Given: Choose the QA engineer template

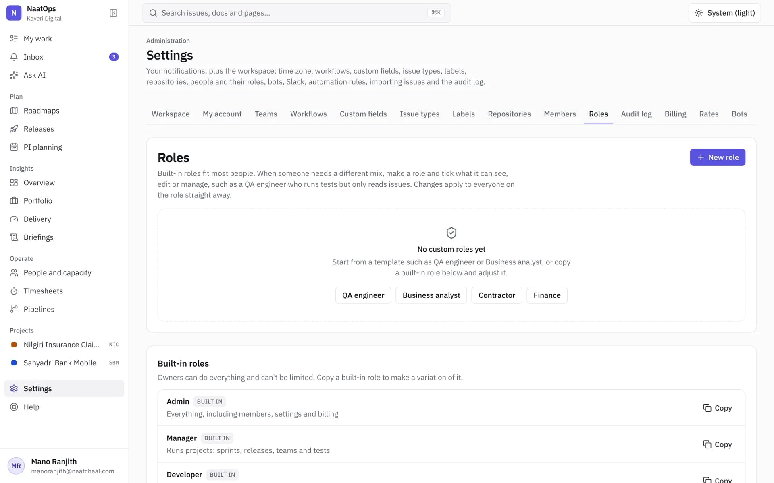Looking at the screenshot, I should 363,295.
